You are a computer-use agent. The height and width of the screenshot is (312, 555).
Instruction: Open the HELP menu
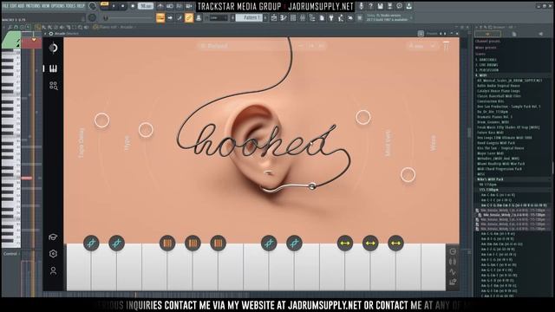click(x=81, y=6)
